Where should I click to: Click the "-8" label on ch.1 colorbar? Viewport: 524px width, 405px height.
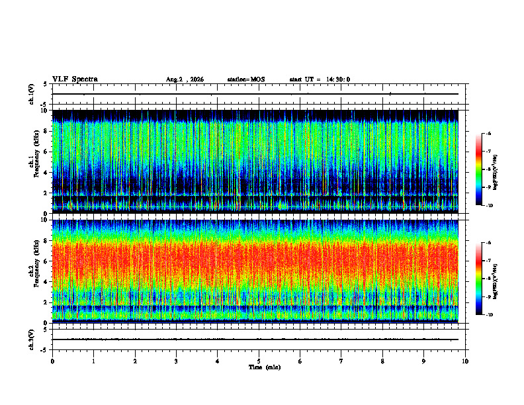coord(489,169)
